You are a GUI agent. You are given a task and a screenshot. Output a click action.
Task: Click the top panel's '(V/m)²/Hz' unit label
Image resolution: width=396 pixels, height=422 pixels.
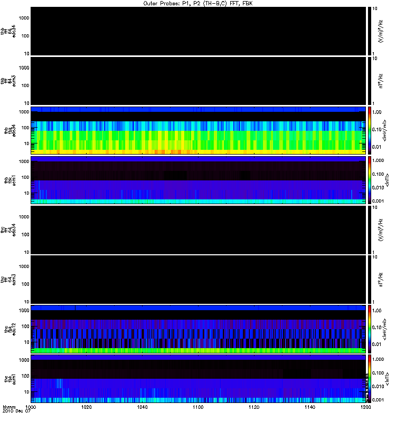click(x=381, y=31)
